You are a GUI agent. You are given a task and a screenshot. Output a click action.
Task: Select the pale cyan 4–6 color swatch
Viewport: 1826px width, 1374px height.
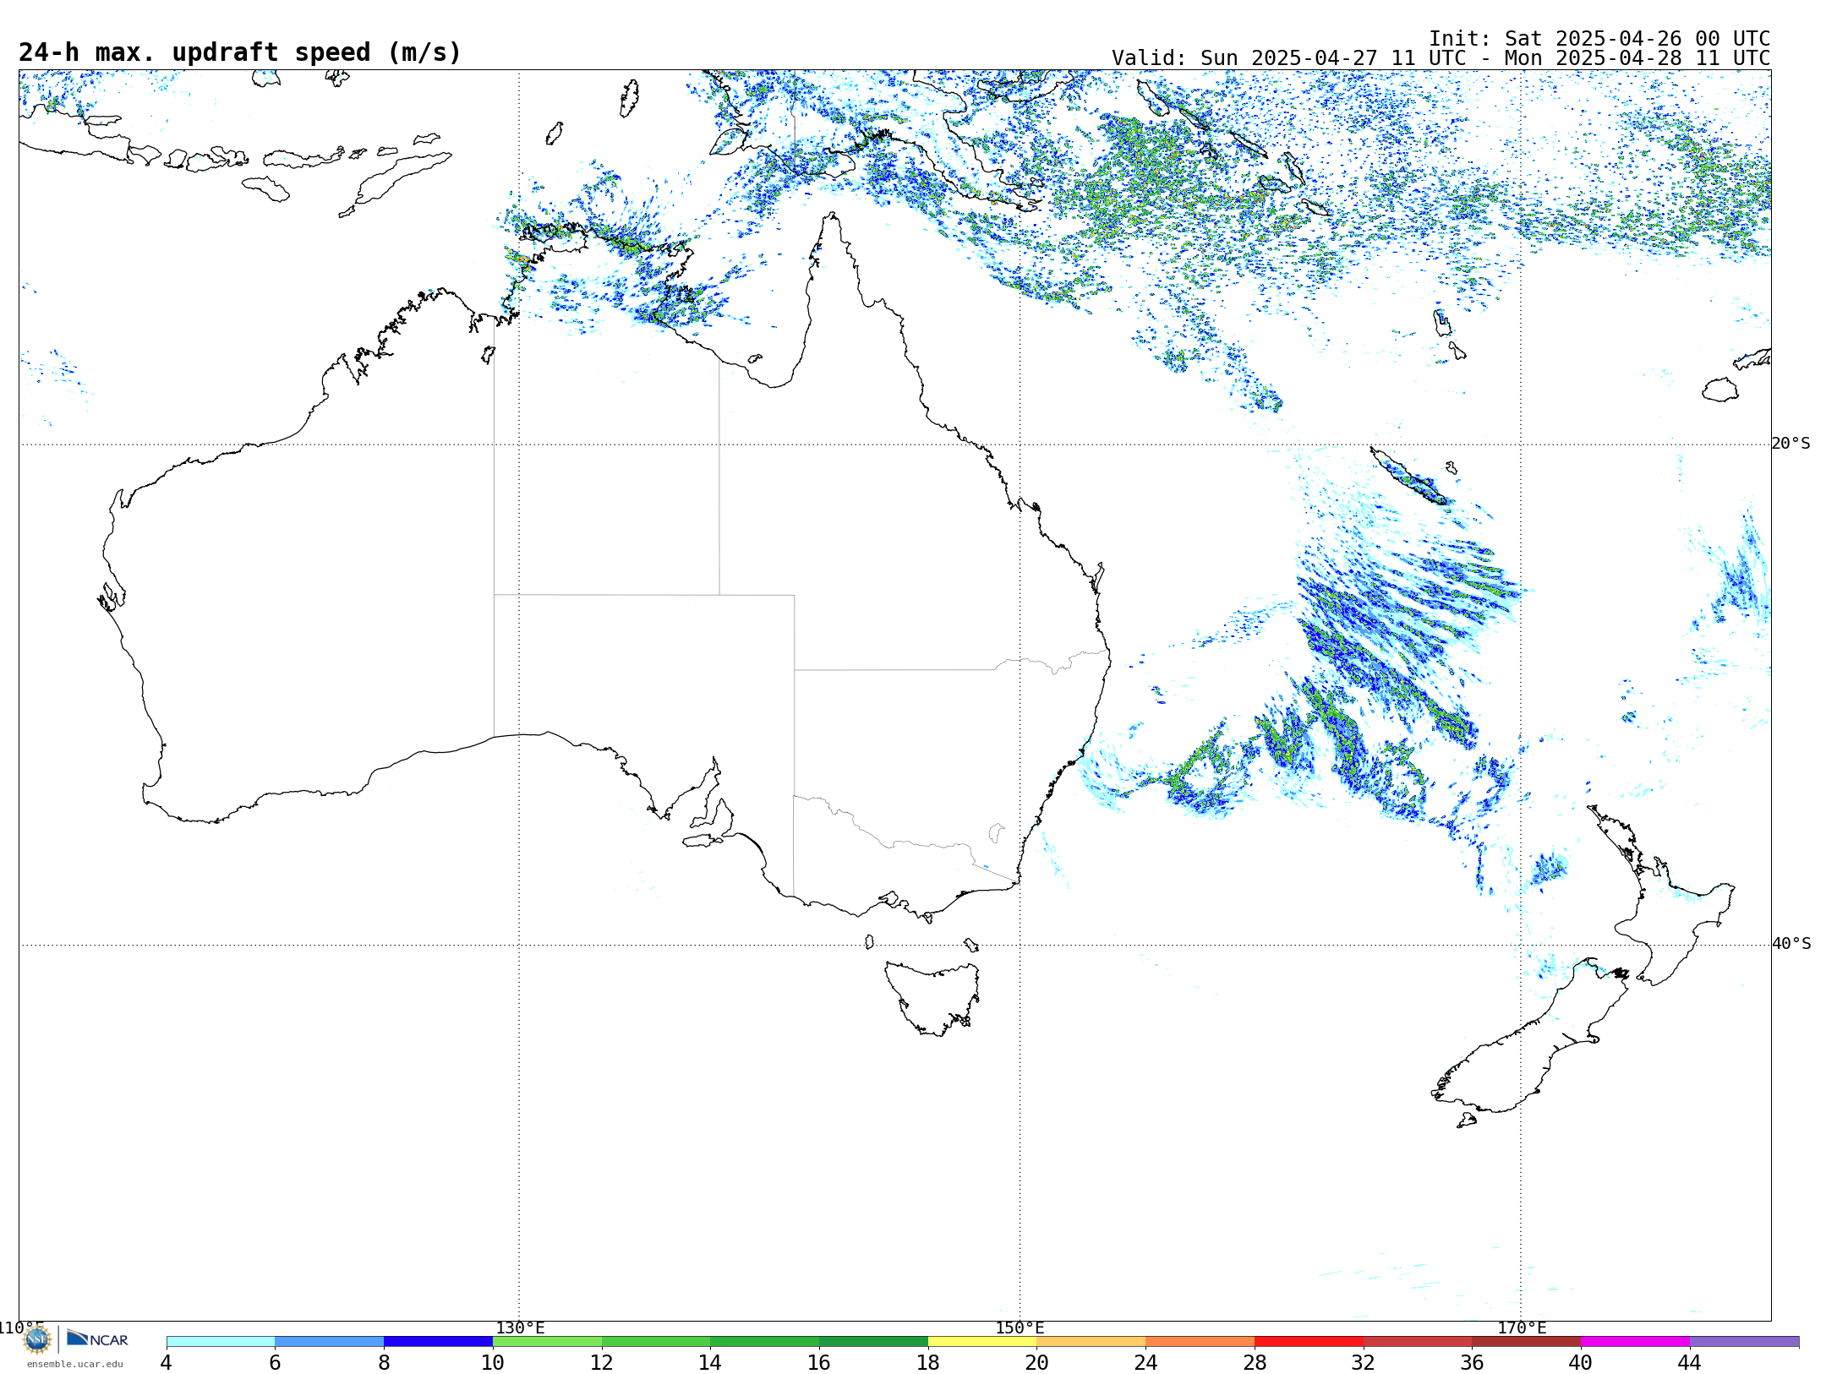pyautogui.click(x=221, y=1341)
